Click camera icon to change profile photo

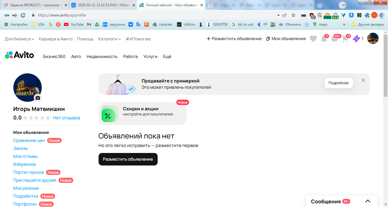point(38,98)
